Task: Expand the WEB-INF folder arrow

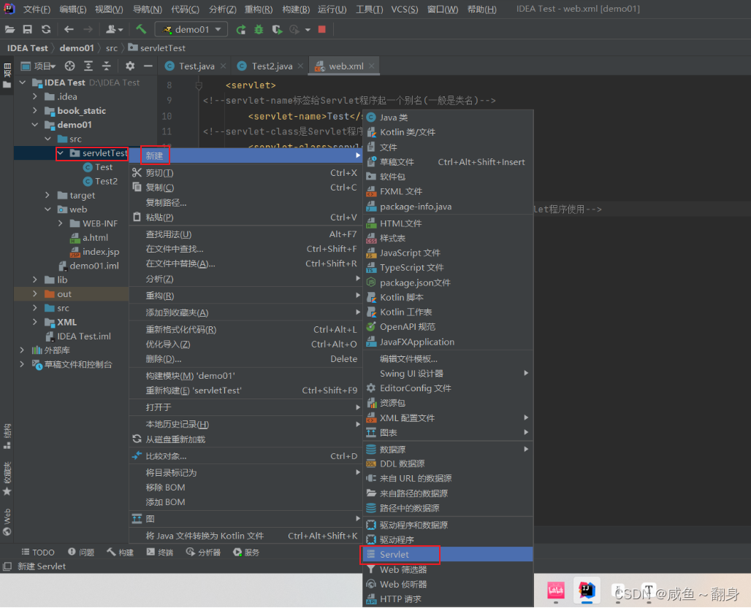Action: [x=61, y=223]
